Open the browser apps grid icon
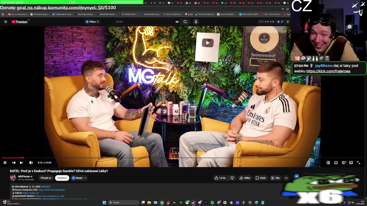This screenshot has width=367, height=206. [3, 14]
